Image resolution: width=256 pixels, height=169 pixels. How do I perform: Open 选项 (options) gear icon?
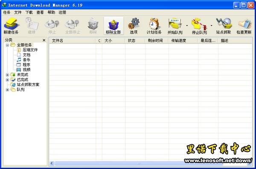click(x=134, y=26)
